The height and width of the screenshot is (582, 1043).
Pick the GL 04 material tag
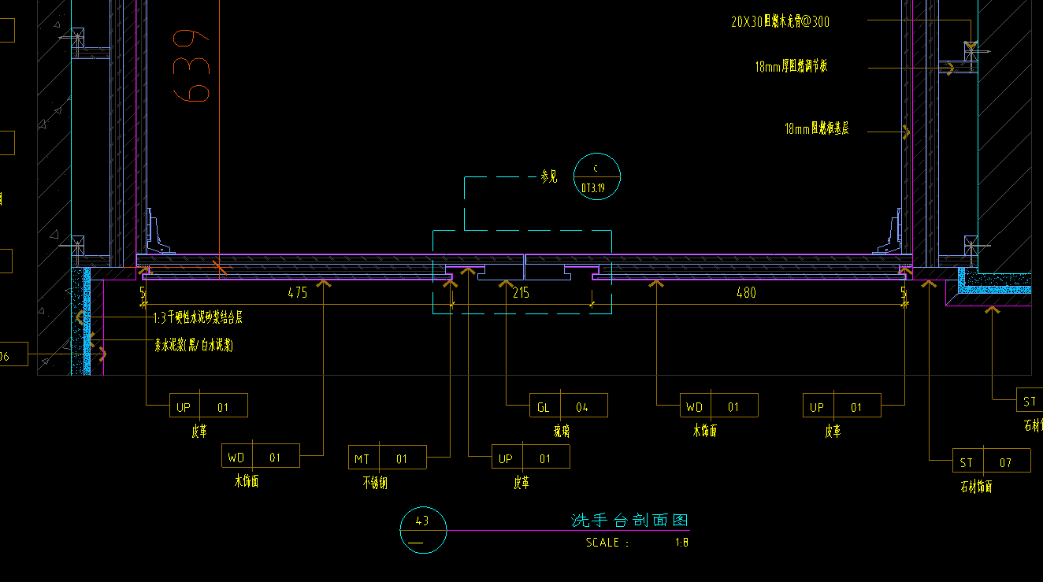pos(568,406)
